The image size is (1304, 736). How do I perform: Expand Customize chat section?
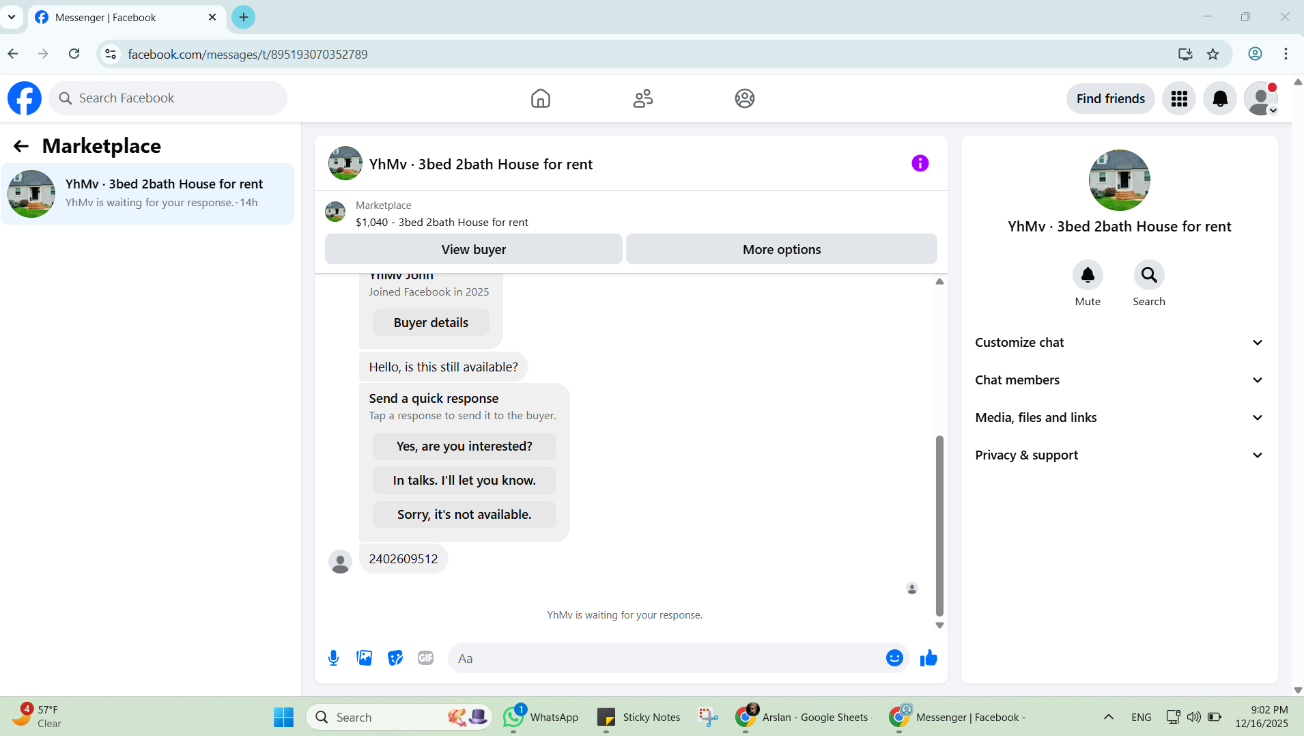(x=1119, y=343)
